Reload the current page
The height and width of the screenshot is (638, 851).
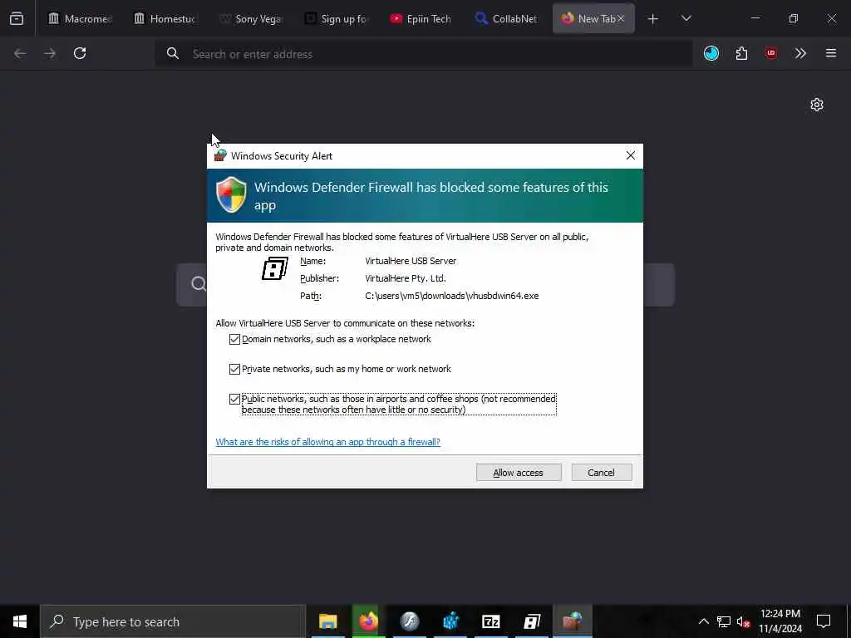80,53
